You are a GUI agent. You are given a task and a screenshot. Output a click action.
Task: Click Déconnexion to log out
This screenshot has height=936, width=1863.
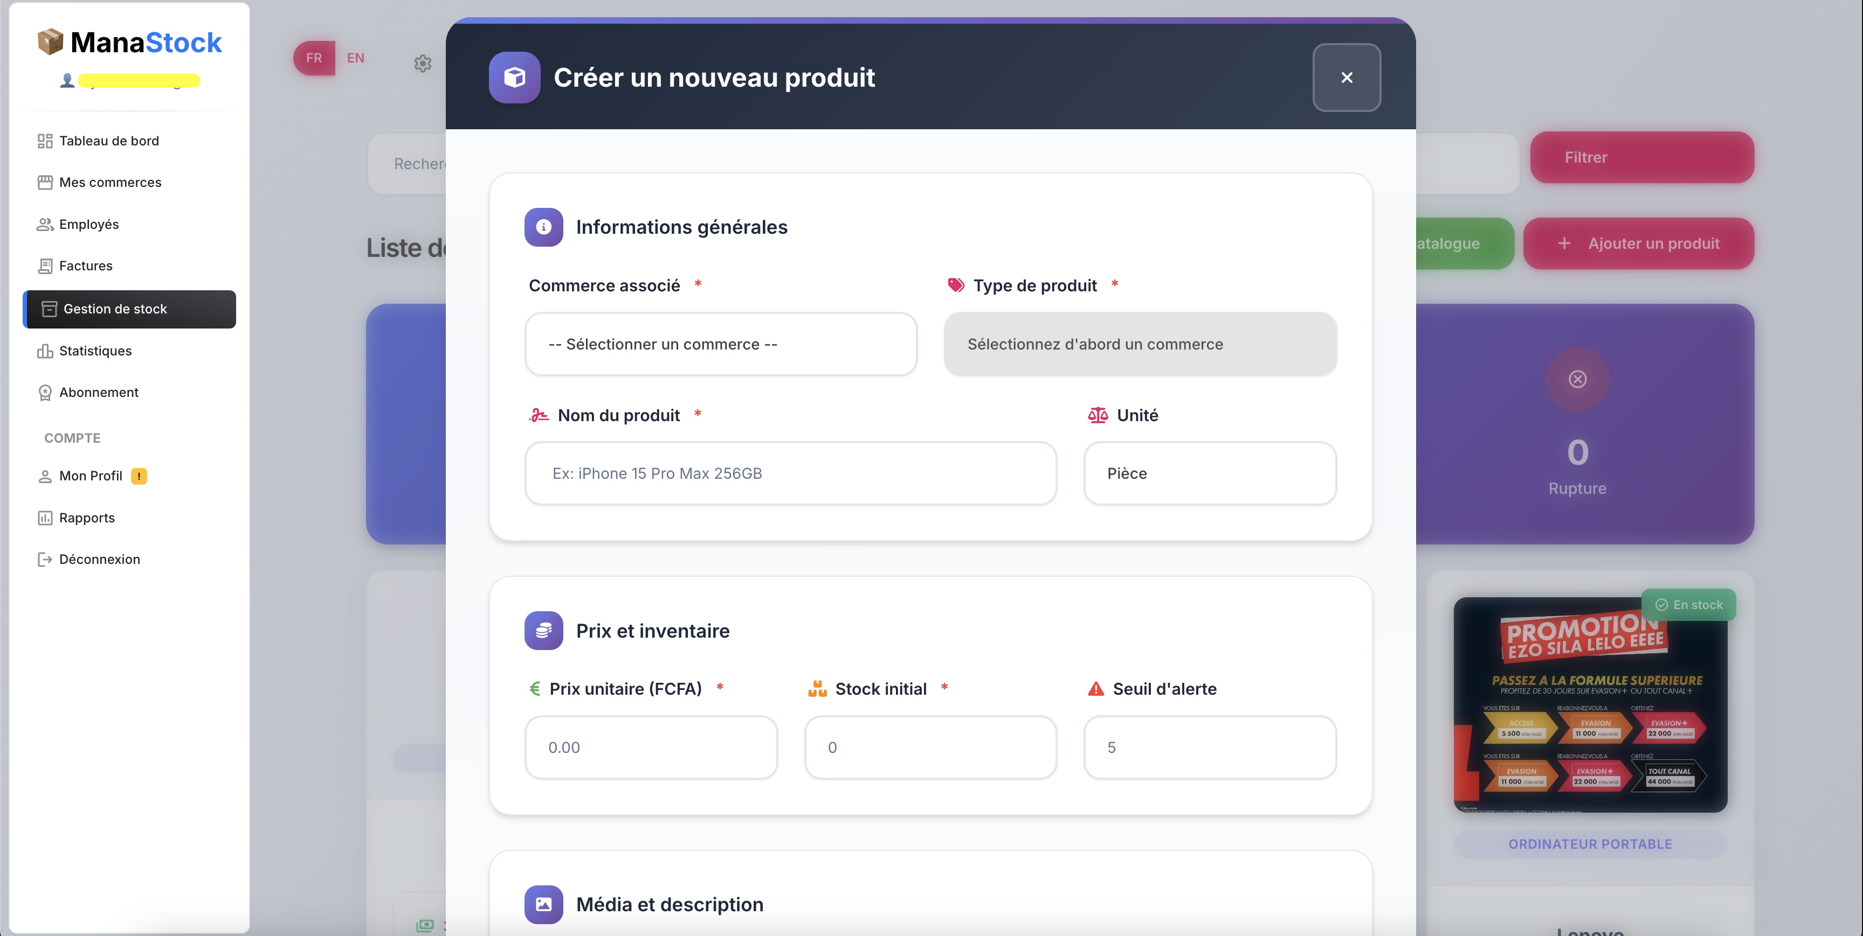[x=129, y=560]
